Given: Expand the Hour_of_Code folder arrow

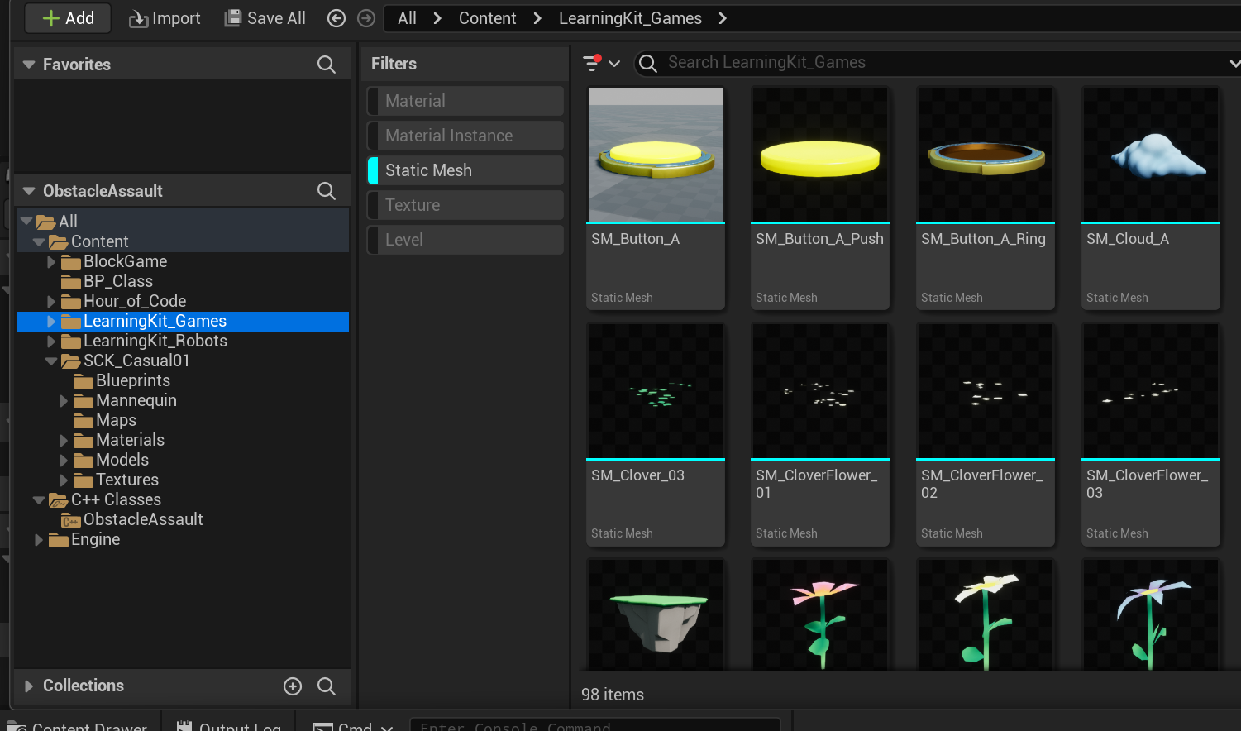Looking at the screenshot, I should pyautogui.click(x=51, y=301).
